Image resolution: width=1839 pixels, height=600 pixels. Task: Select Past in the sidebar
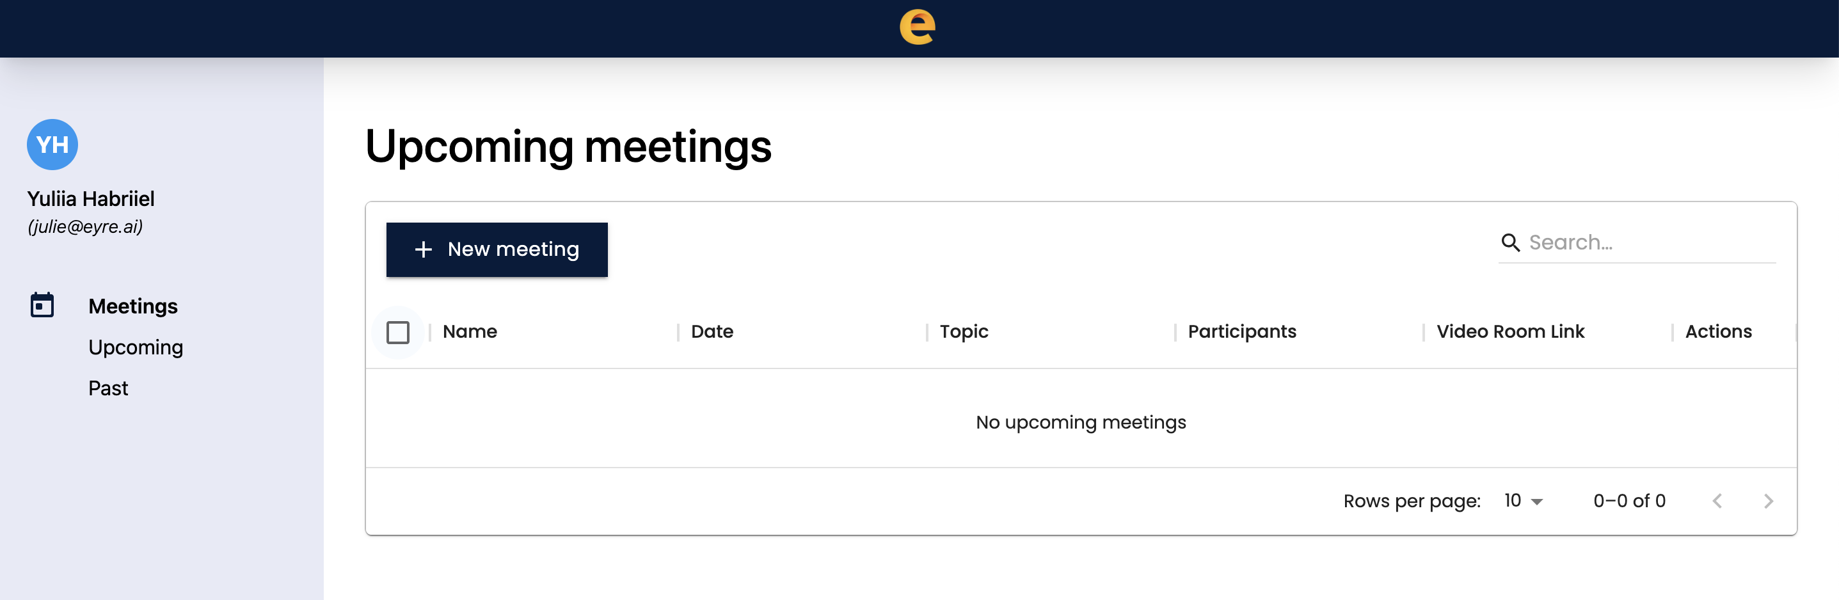tap(109, 388)
